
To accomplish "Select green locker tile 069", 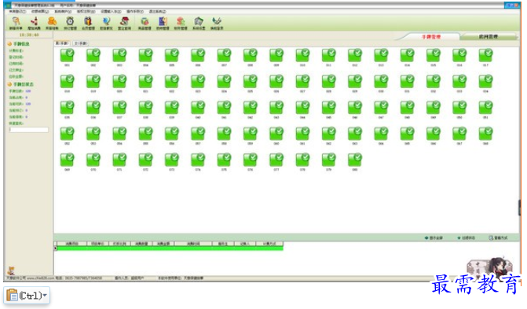I will (68, 160).
